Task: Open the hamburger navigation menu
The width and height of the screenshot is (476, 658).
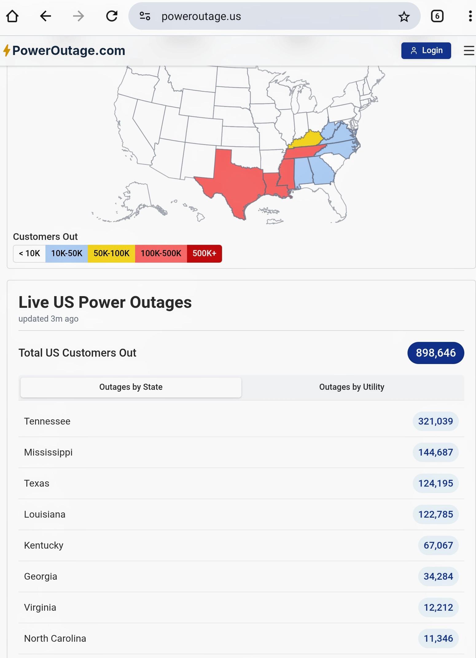Action: click(x=469, y=51)
